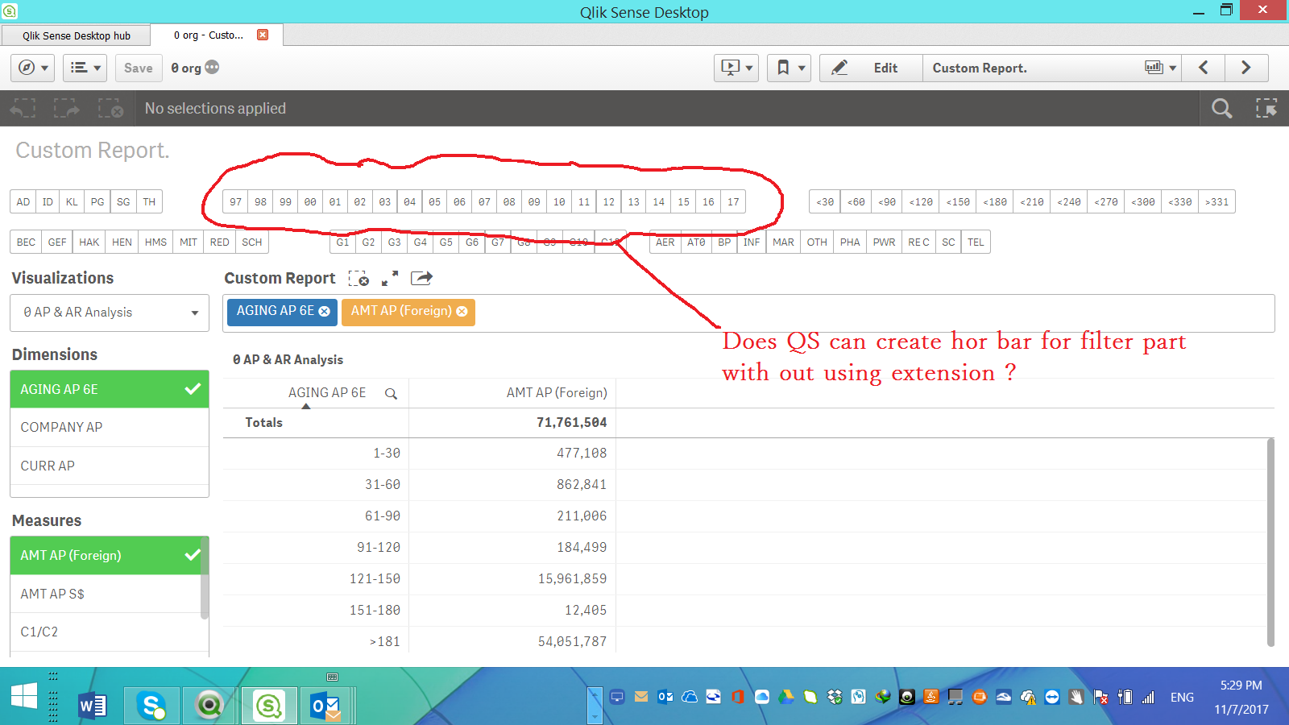Click the Edit sheet button
The image size is (1289, 725).
coord(871,68)
